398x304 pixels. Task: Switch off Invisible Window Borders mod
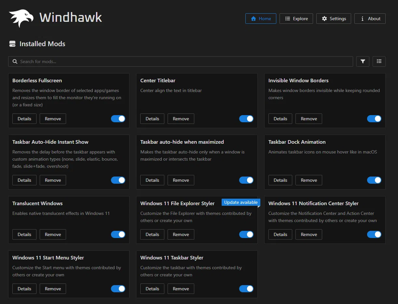[374, 119]
